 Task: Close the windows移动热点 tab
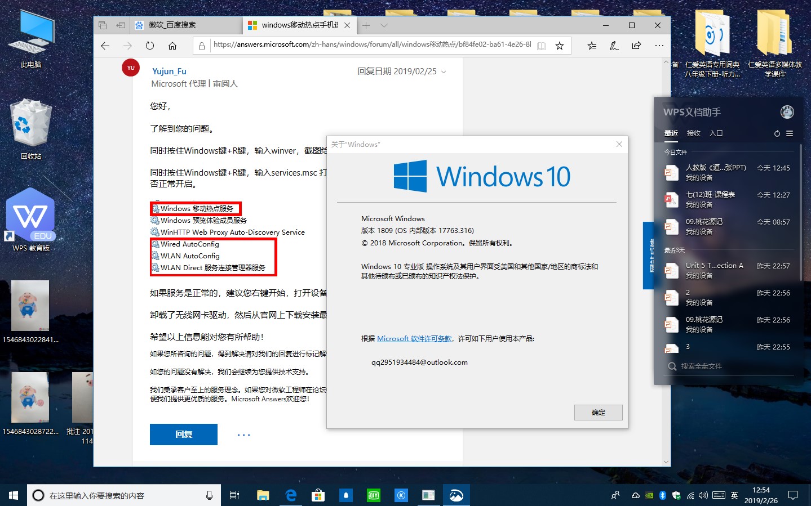347,25
